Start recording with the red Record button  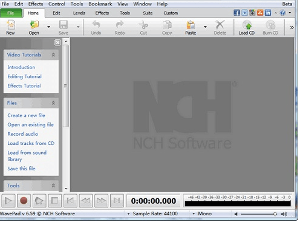pyautogui.click(x=24, y=201)
